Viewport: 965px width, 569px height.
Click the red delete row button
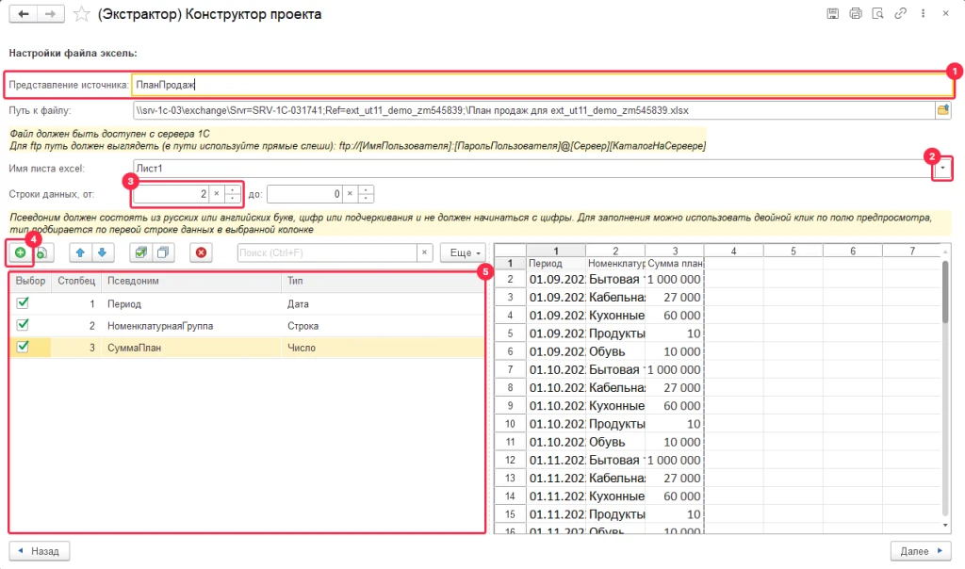pyautogui.click(x=200, y=252)
